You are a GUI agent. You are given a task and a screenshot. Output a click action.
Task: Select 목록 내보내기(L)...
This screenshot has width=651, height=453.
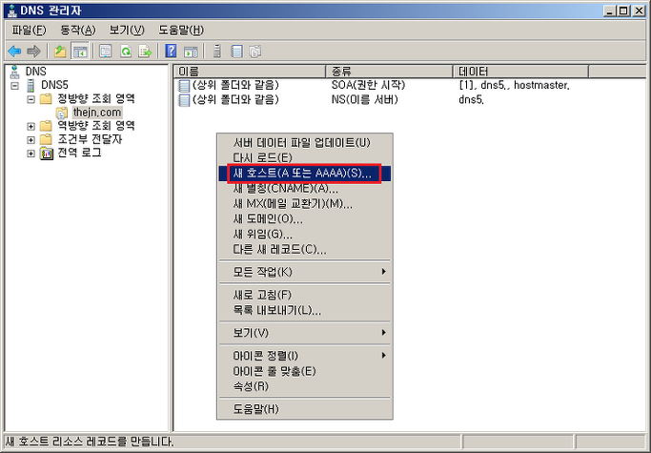(304, 311)
